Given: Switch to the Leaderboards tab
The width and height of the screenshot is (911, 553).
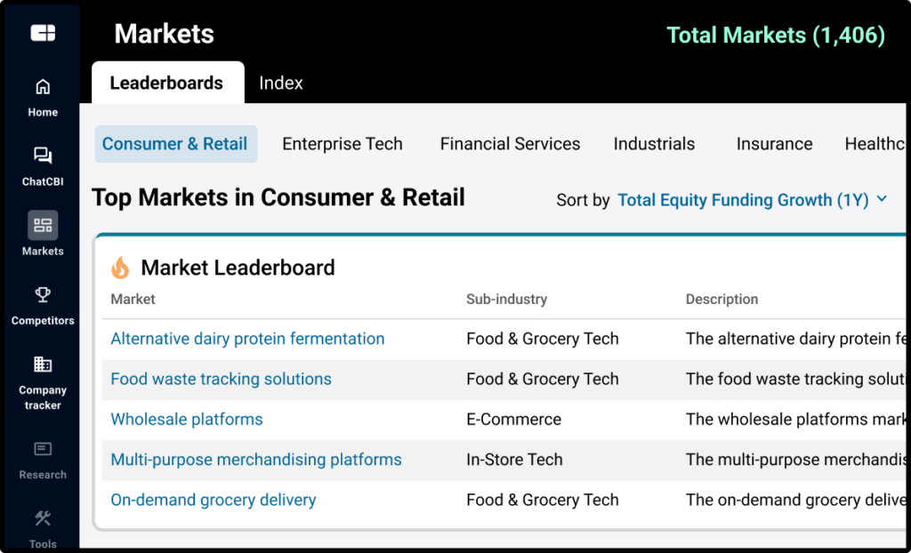Looking at the screenshot, I should [x=166, y=83].
